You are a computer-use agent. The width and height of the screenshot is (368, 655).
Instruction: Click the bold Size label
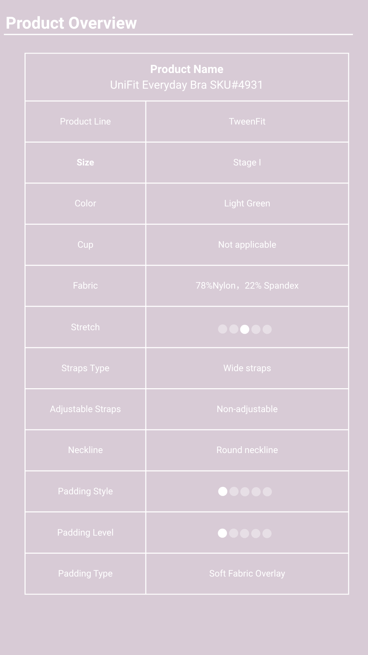click(85, 162)
